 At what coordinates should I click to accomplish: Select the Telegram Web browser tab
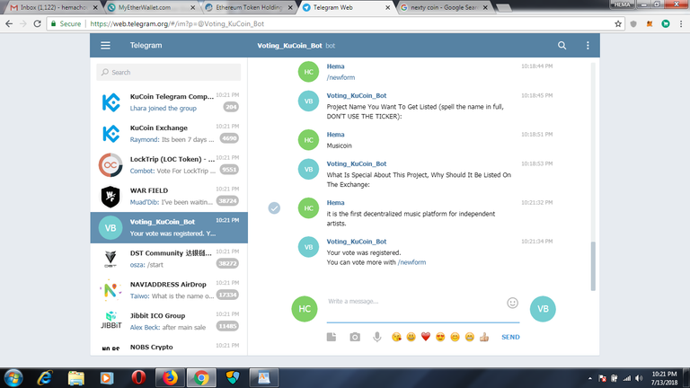point(347,7)
